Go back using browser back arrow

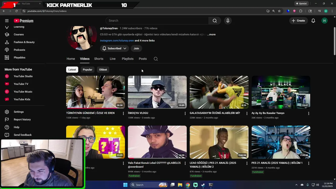pyautogui.click(x=4, y=11)
